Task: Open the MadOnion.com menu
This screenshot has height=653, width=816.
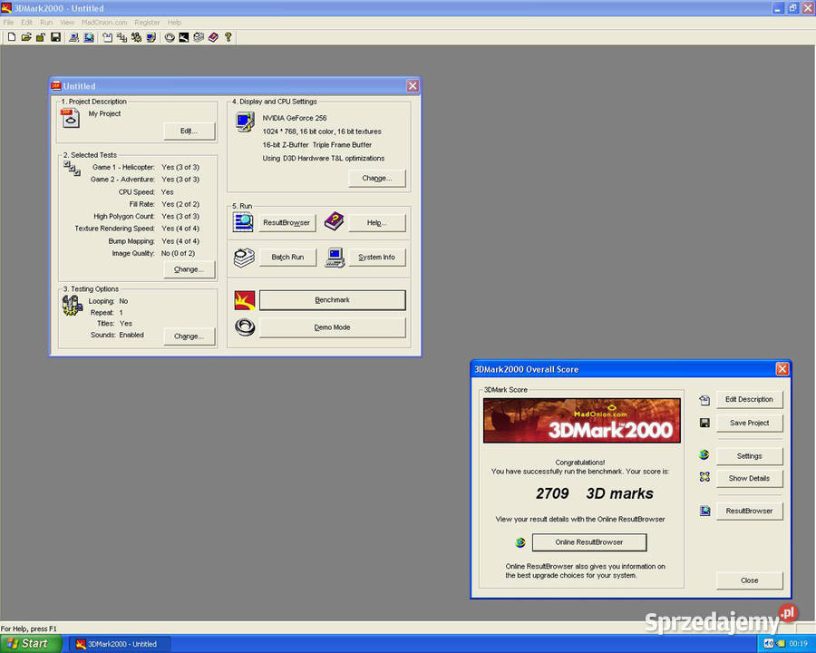Action: point(104,23)
